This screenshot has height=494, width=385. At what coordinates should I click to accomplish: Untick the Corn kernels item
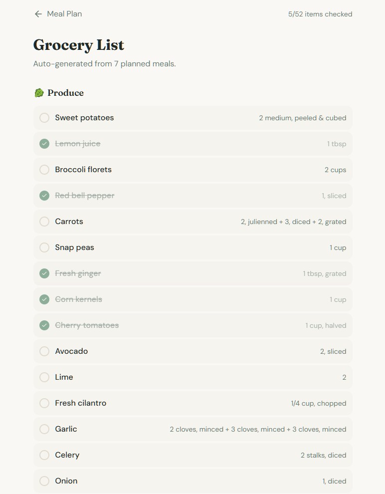44,299
